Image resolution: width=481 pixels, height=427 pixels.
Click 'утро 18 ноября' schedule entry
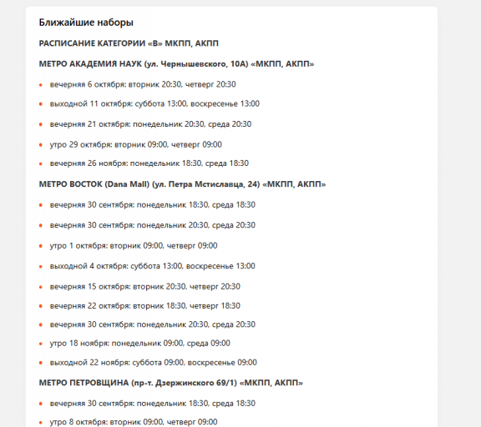coord(140,344)
